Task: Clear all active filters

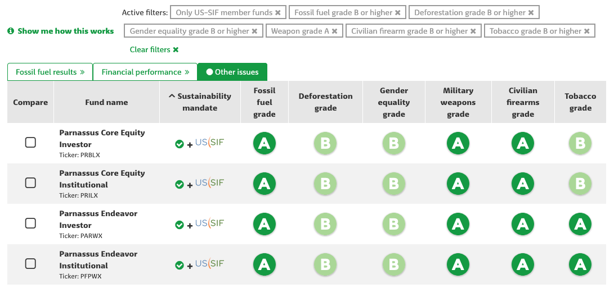Action: tap(154, 49)
